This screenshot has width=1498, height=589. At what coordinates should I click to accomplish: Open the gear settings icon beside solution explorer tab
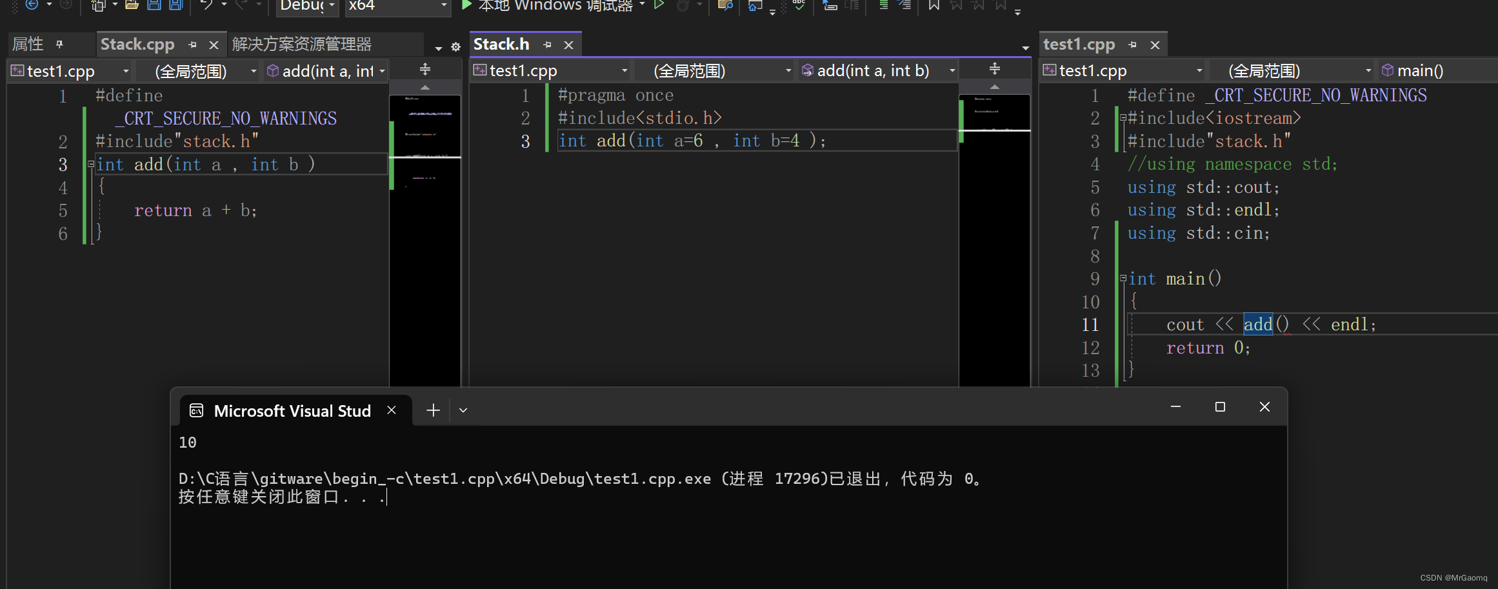tap(455, 47)
